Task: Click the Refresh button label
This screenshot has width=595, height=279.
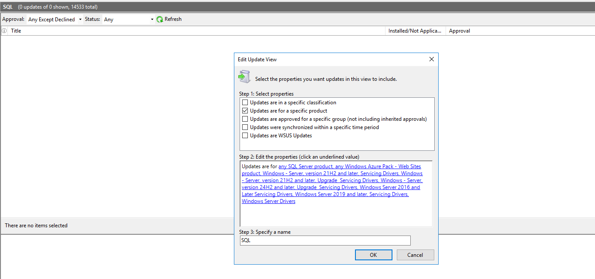Action: pyautogui.click(x=173, y=19)
